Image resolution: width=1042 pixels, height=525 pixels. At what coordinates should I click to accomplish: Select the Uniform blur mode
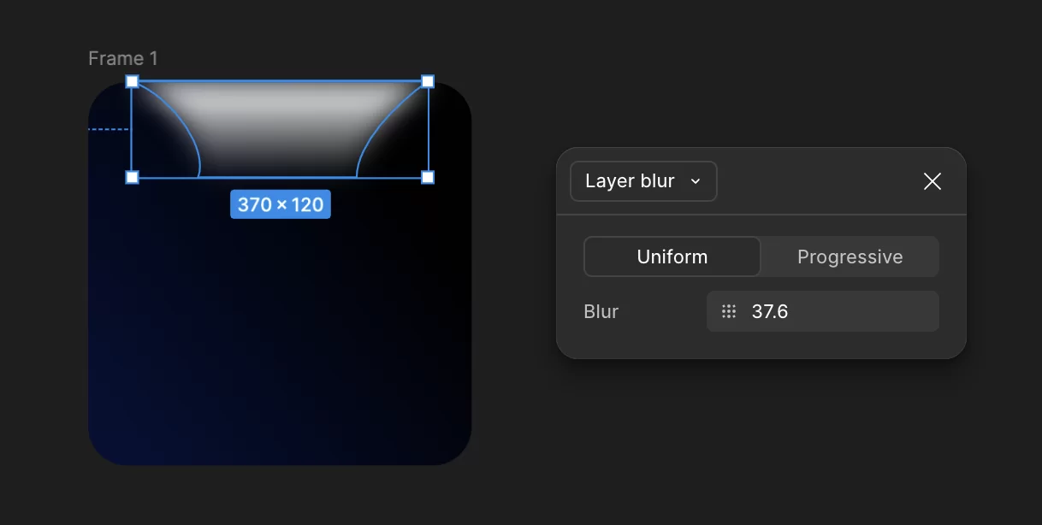pyautogui.click(x=672, y=257)
